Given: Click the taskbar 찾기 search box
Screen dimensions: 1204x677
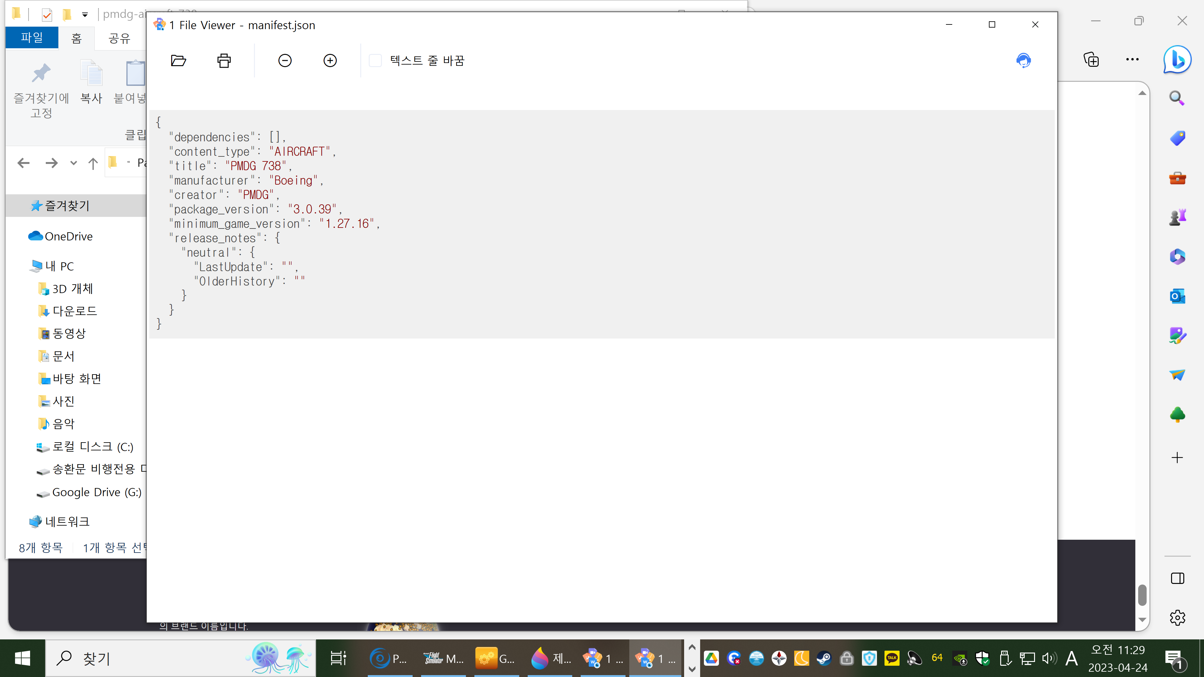Looking at the screenshot, I should [180, 658].
